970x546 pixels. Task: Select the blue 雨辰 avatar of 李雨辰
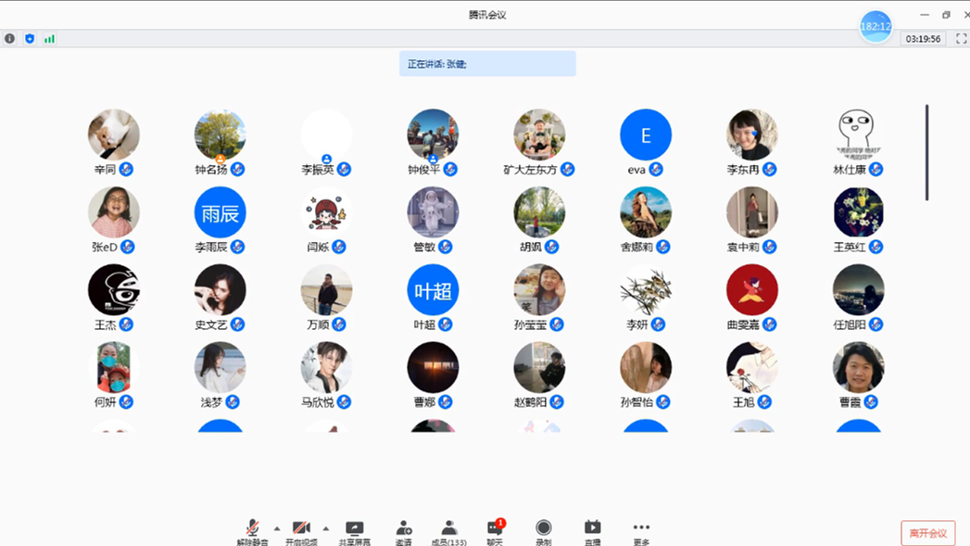pyautogui.click(x=220, y=213)
